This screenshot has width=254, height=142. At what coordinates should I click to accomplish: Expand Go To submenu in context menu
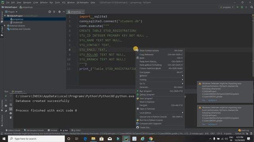pyautogui.click(x=160, y=84)
